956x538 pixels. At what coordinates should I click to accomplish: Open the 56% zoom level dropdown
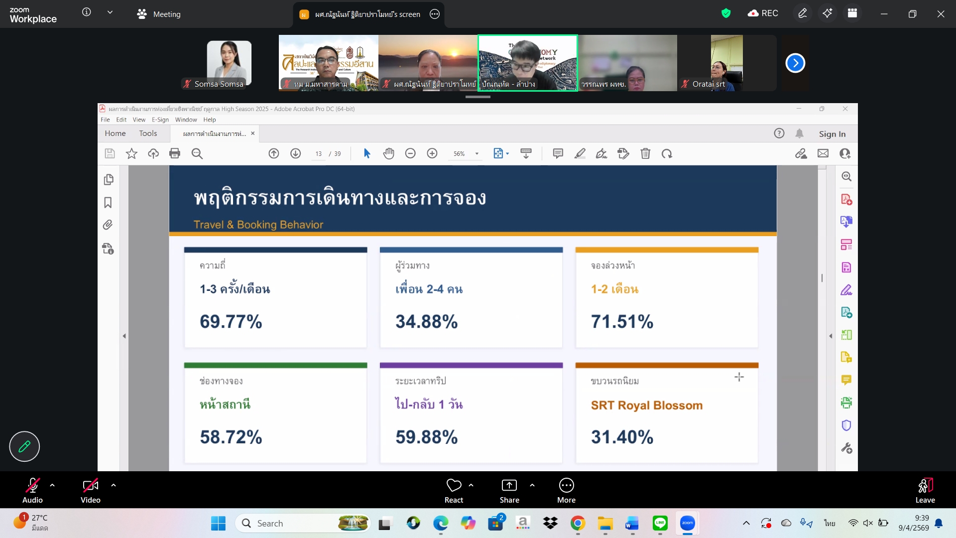[x=477, y=154]
